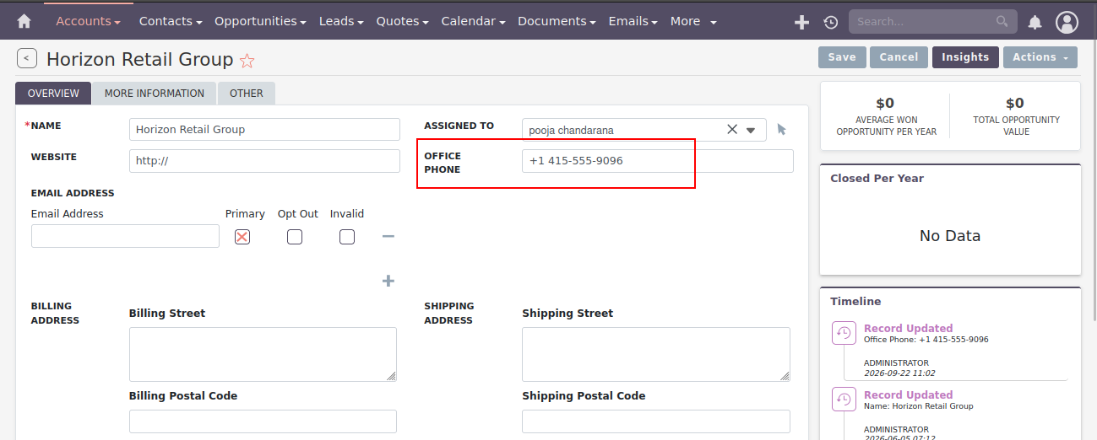Click in the Billing Postal Code field
1097x440 pixels.
(x=263, y=421)
